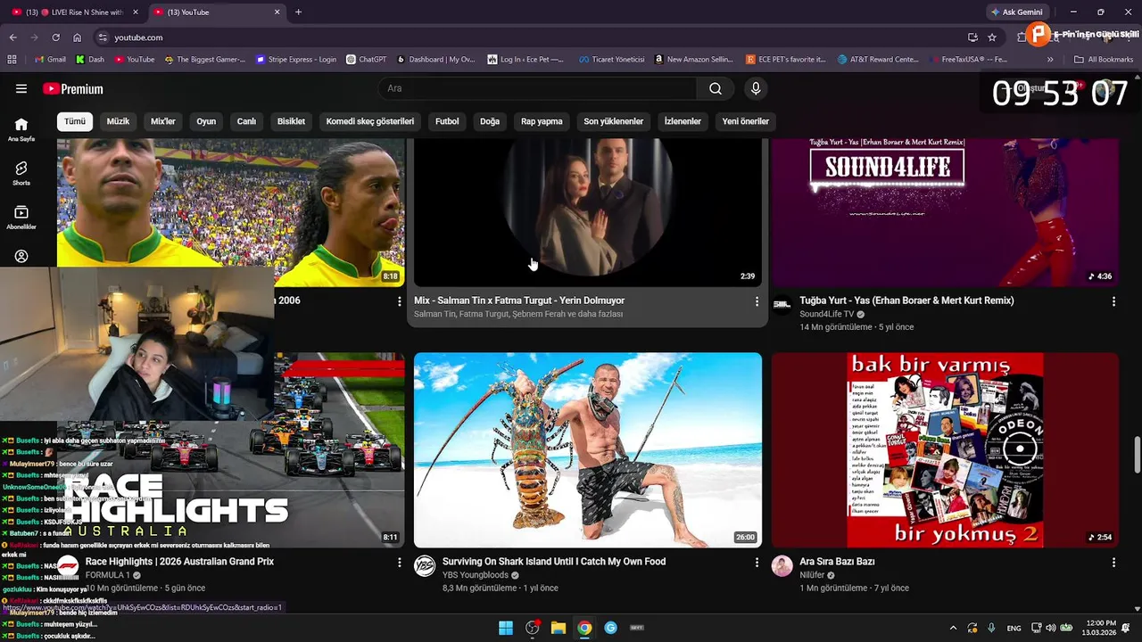This screenshot has width=1142, height=642.
Task: Open the Stripe Express - Login bookmark
Action: coord(296,60)
